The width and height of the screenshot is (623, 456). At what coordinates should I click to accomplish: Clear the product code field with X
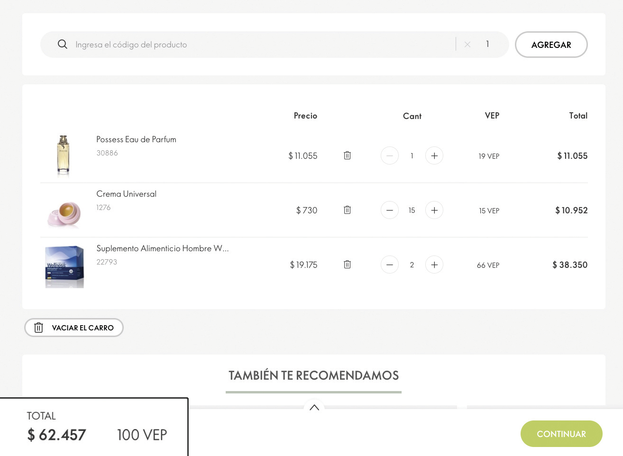(x=467, y=45)
